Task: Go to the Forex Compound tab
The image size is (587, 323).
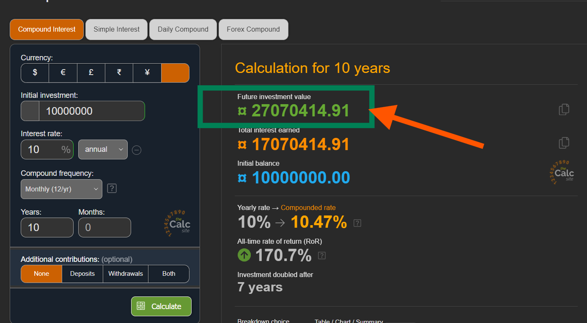Action: coord(253,30)
